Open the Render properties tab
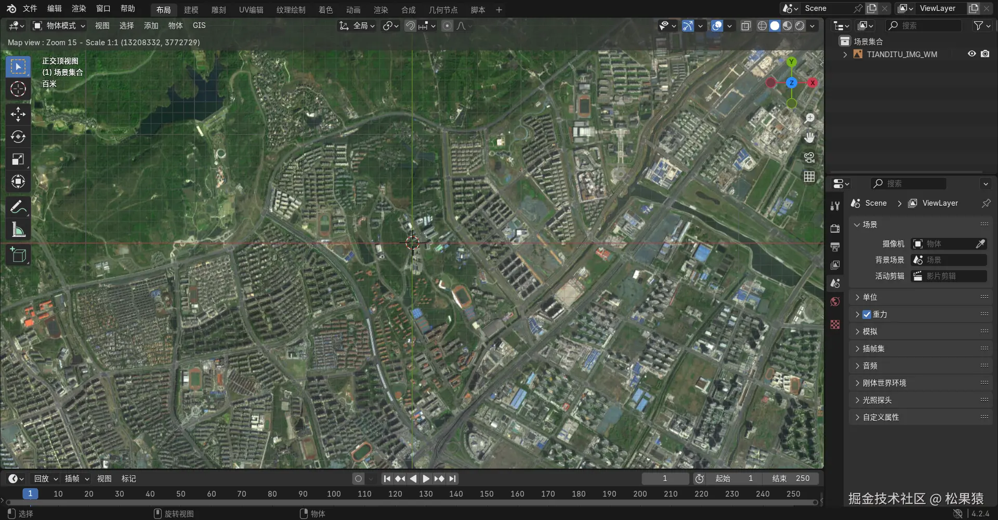This screenshot has height=520, width=998. [x=835, y=229]
